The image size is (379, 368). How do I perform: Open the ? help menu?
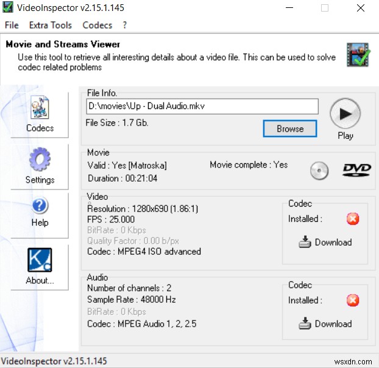124,25
